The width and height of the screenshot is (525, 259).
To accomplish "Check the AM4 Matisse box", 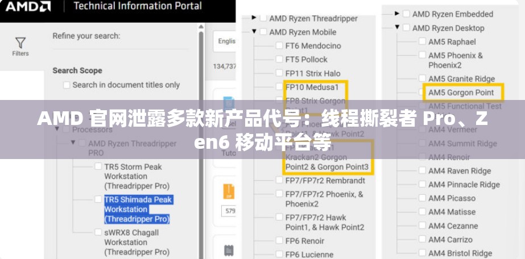I will (x=422, y=212).
